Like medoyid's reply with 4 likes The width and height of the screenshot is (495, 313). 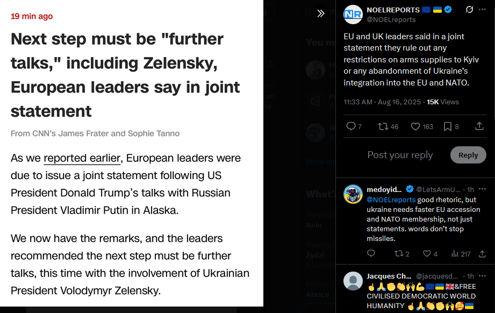coord(430,254)
